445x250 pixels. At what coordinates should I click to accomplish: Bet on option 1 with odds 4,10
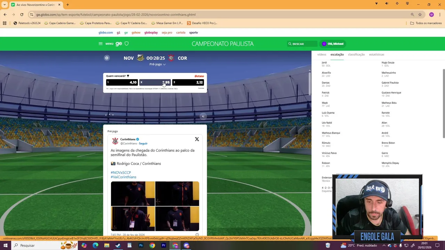pyautogui.click(x=122, y=82)
